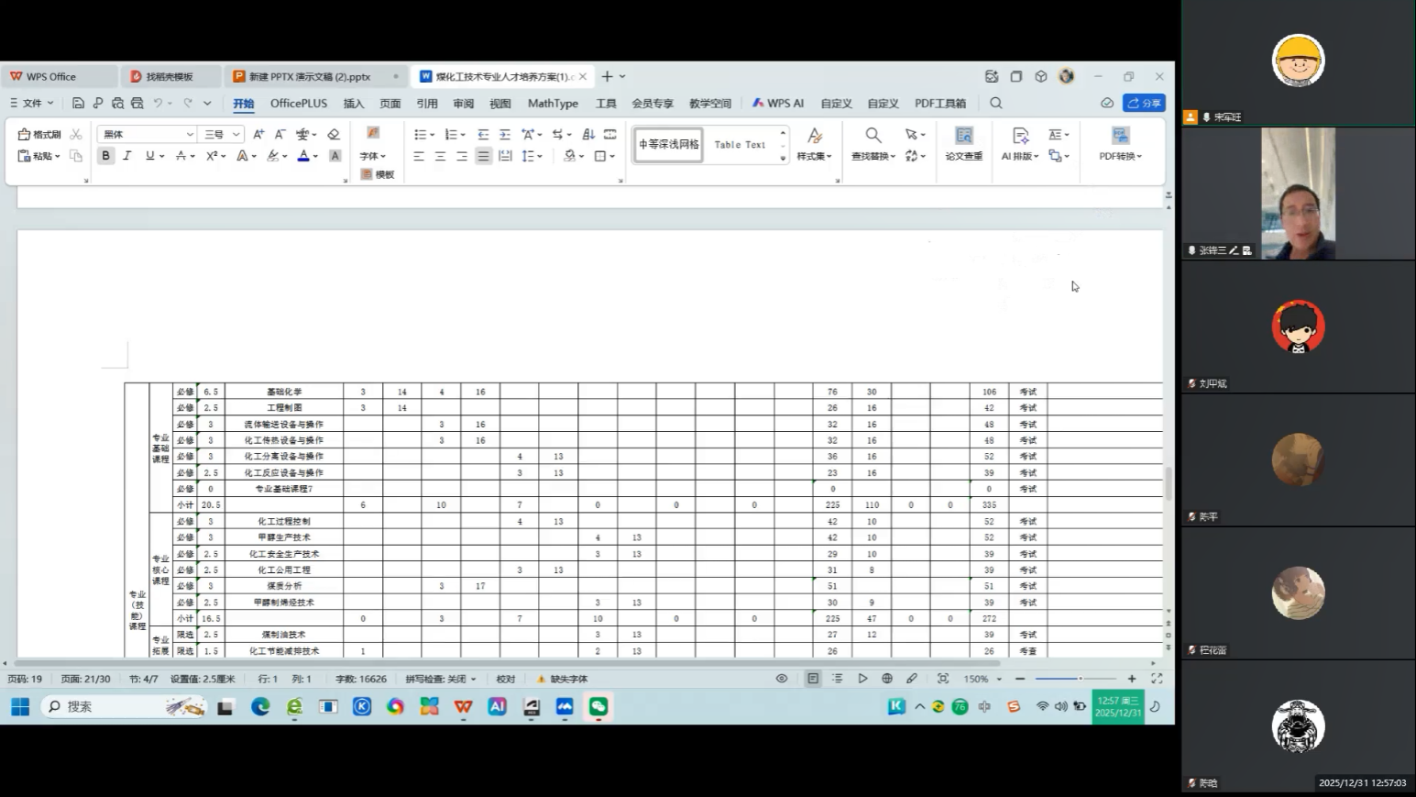Click the 分享 share button
The image size is (1416, 797).
pos(1144,103)
